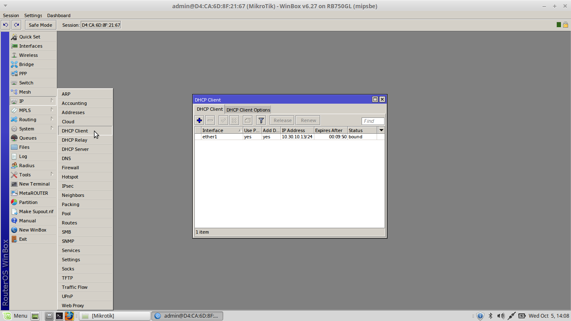Open MetaROUTER from the sidebar
The width and height of the screenshot is (571, 321).
coord(33,193)
